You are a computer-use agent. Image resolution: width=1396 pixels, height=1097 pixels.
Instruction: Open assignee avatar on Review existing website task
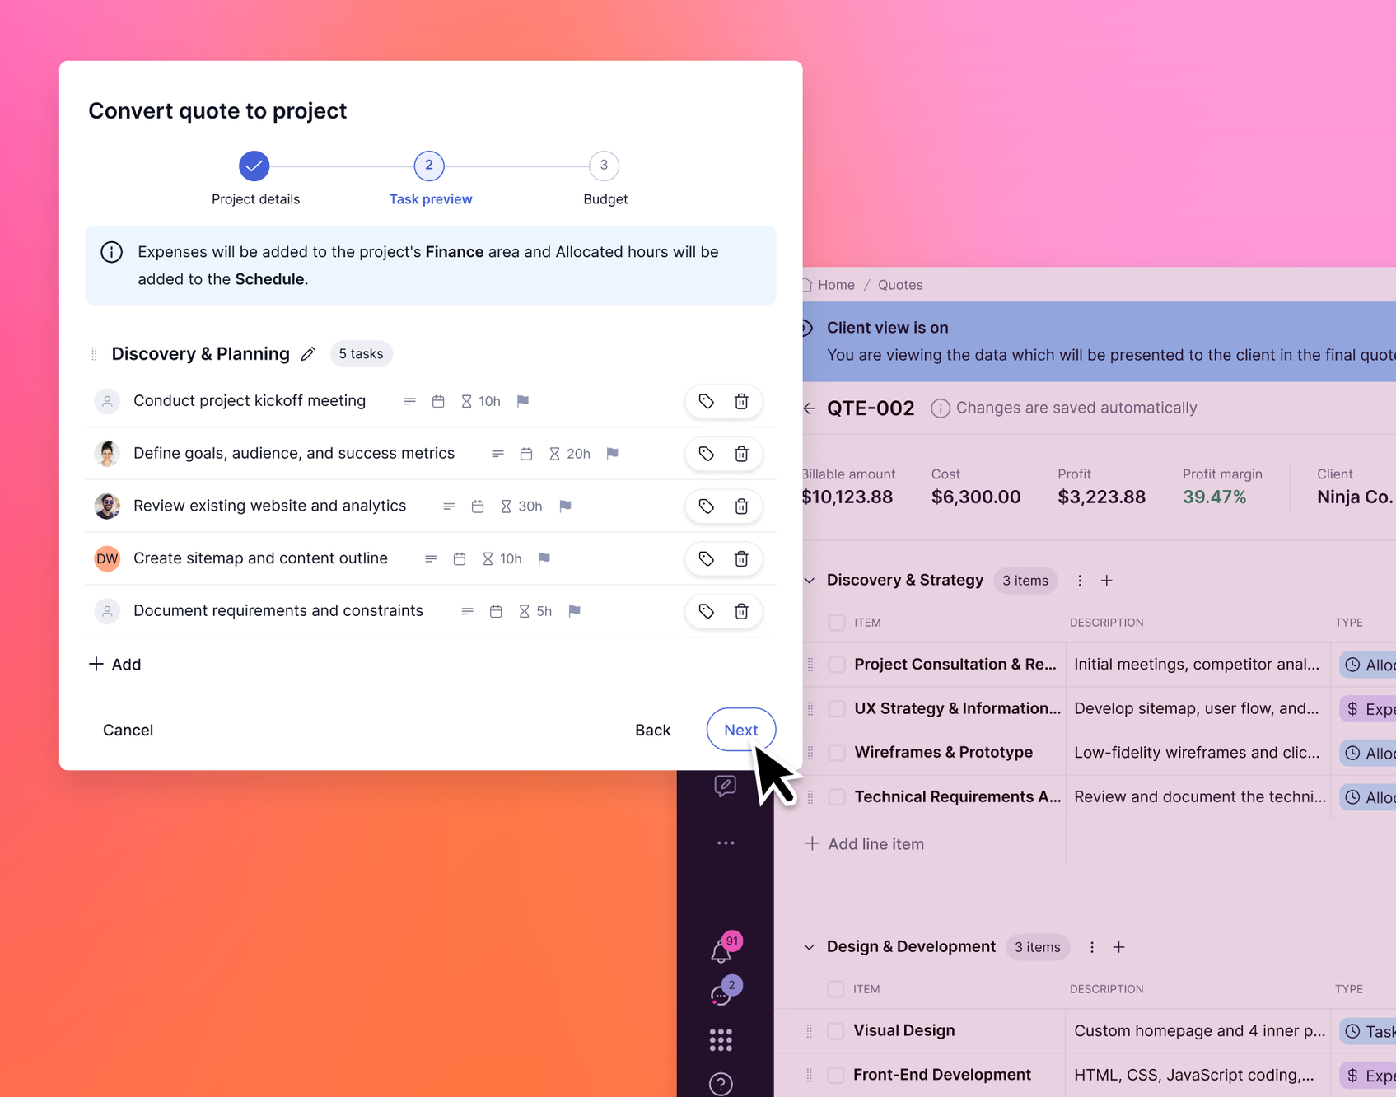(x=107, y=506)
